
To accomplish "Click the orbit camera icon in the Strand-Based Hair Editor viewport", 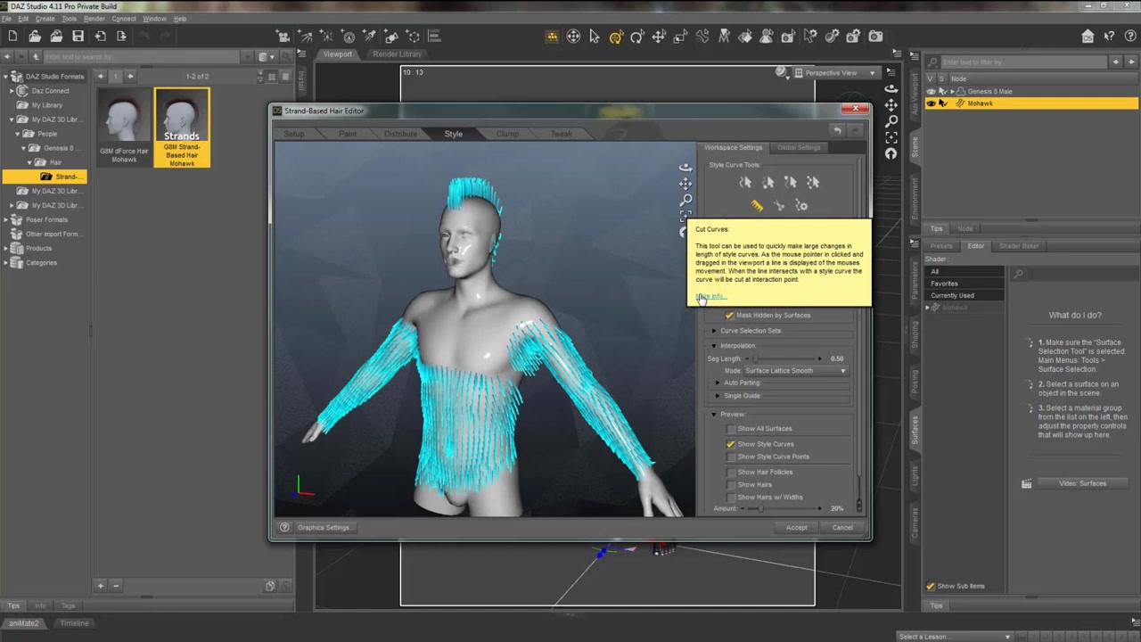I will (685, 168).
